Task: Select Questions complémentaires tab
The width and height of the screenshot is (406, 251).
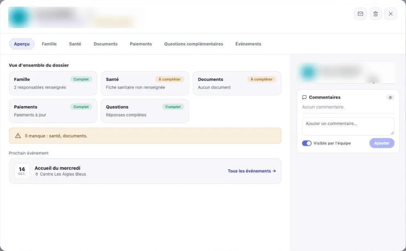Action: coord(193,44)
